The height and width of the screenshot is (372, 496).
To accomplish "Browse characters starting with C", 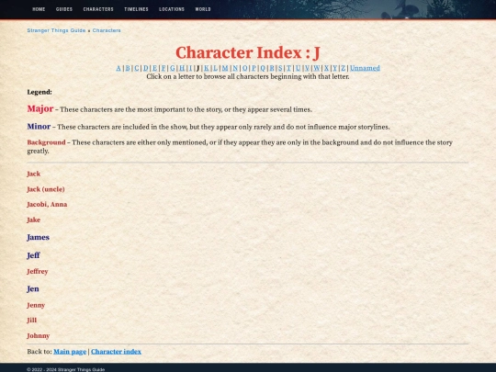I will [137, 68].
